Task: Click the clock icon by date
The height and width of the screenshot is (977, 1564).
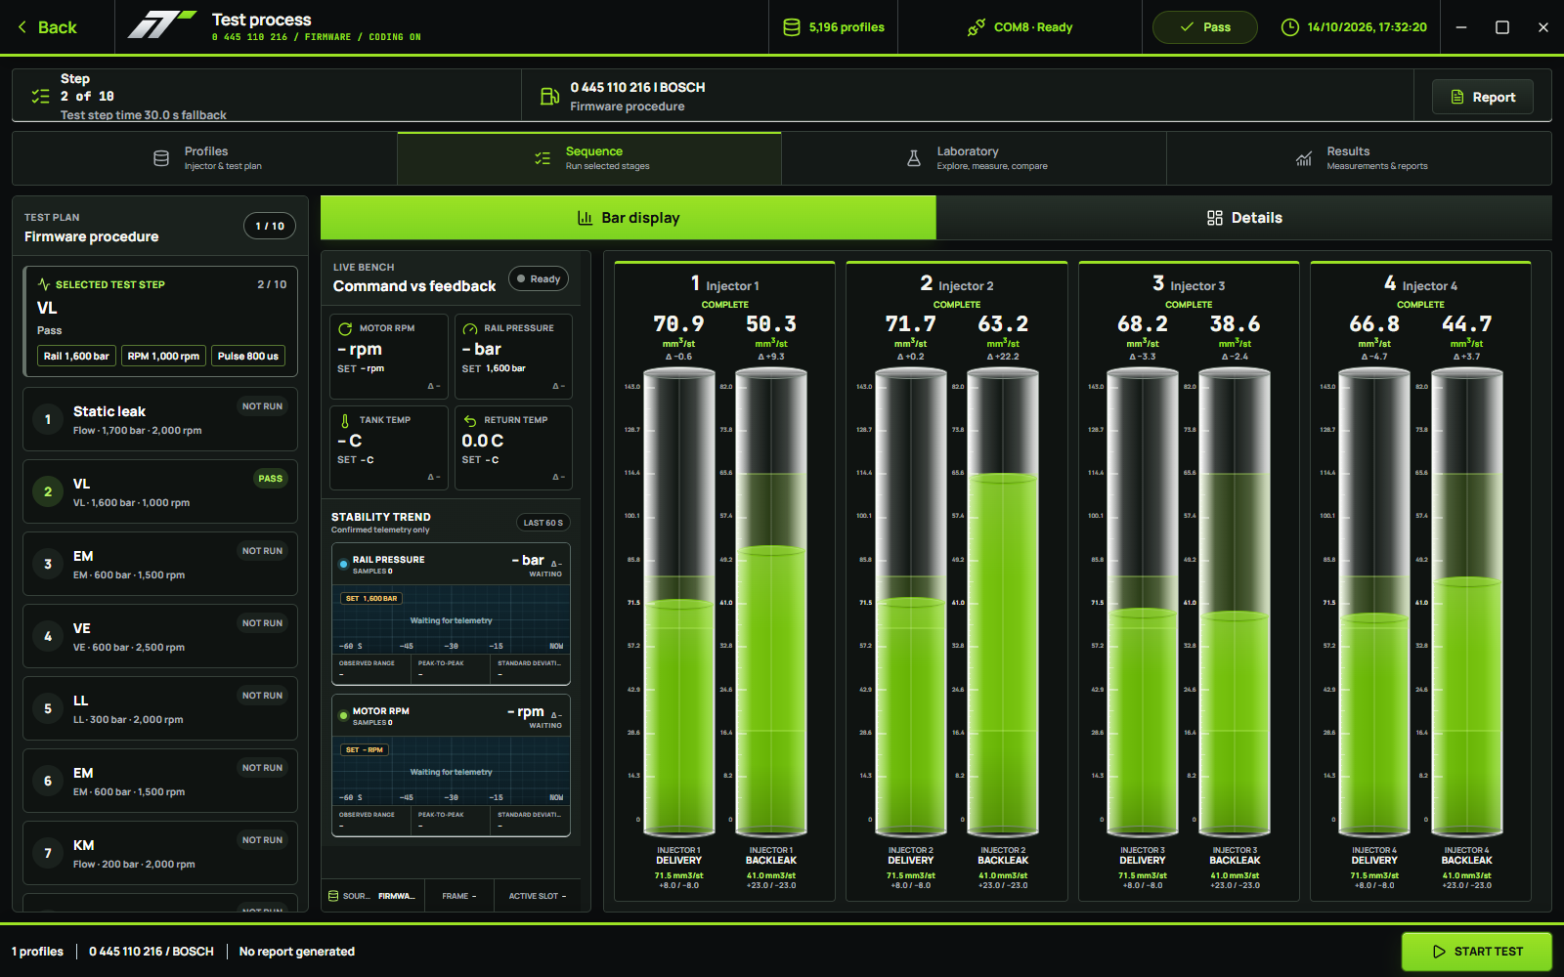Action: tap(1290, 27)
